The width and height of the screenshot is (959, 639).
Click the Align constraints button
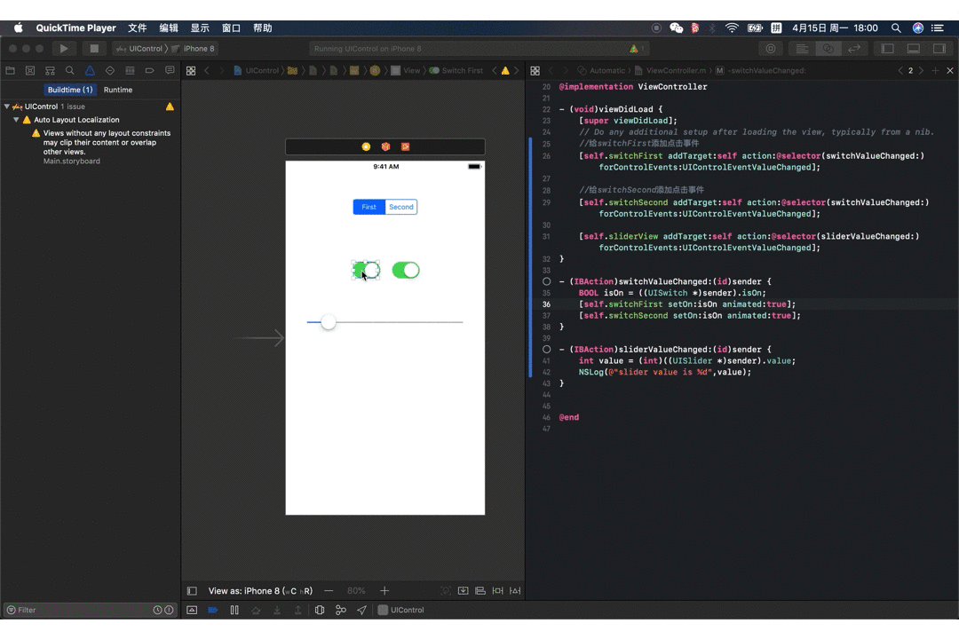(480, 591)
